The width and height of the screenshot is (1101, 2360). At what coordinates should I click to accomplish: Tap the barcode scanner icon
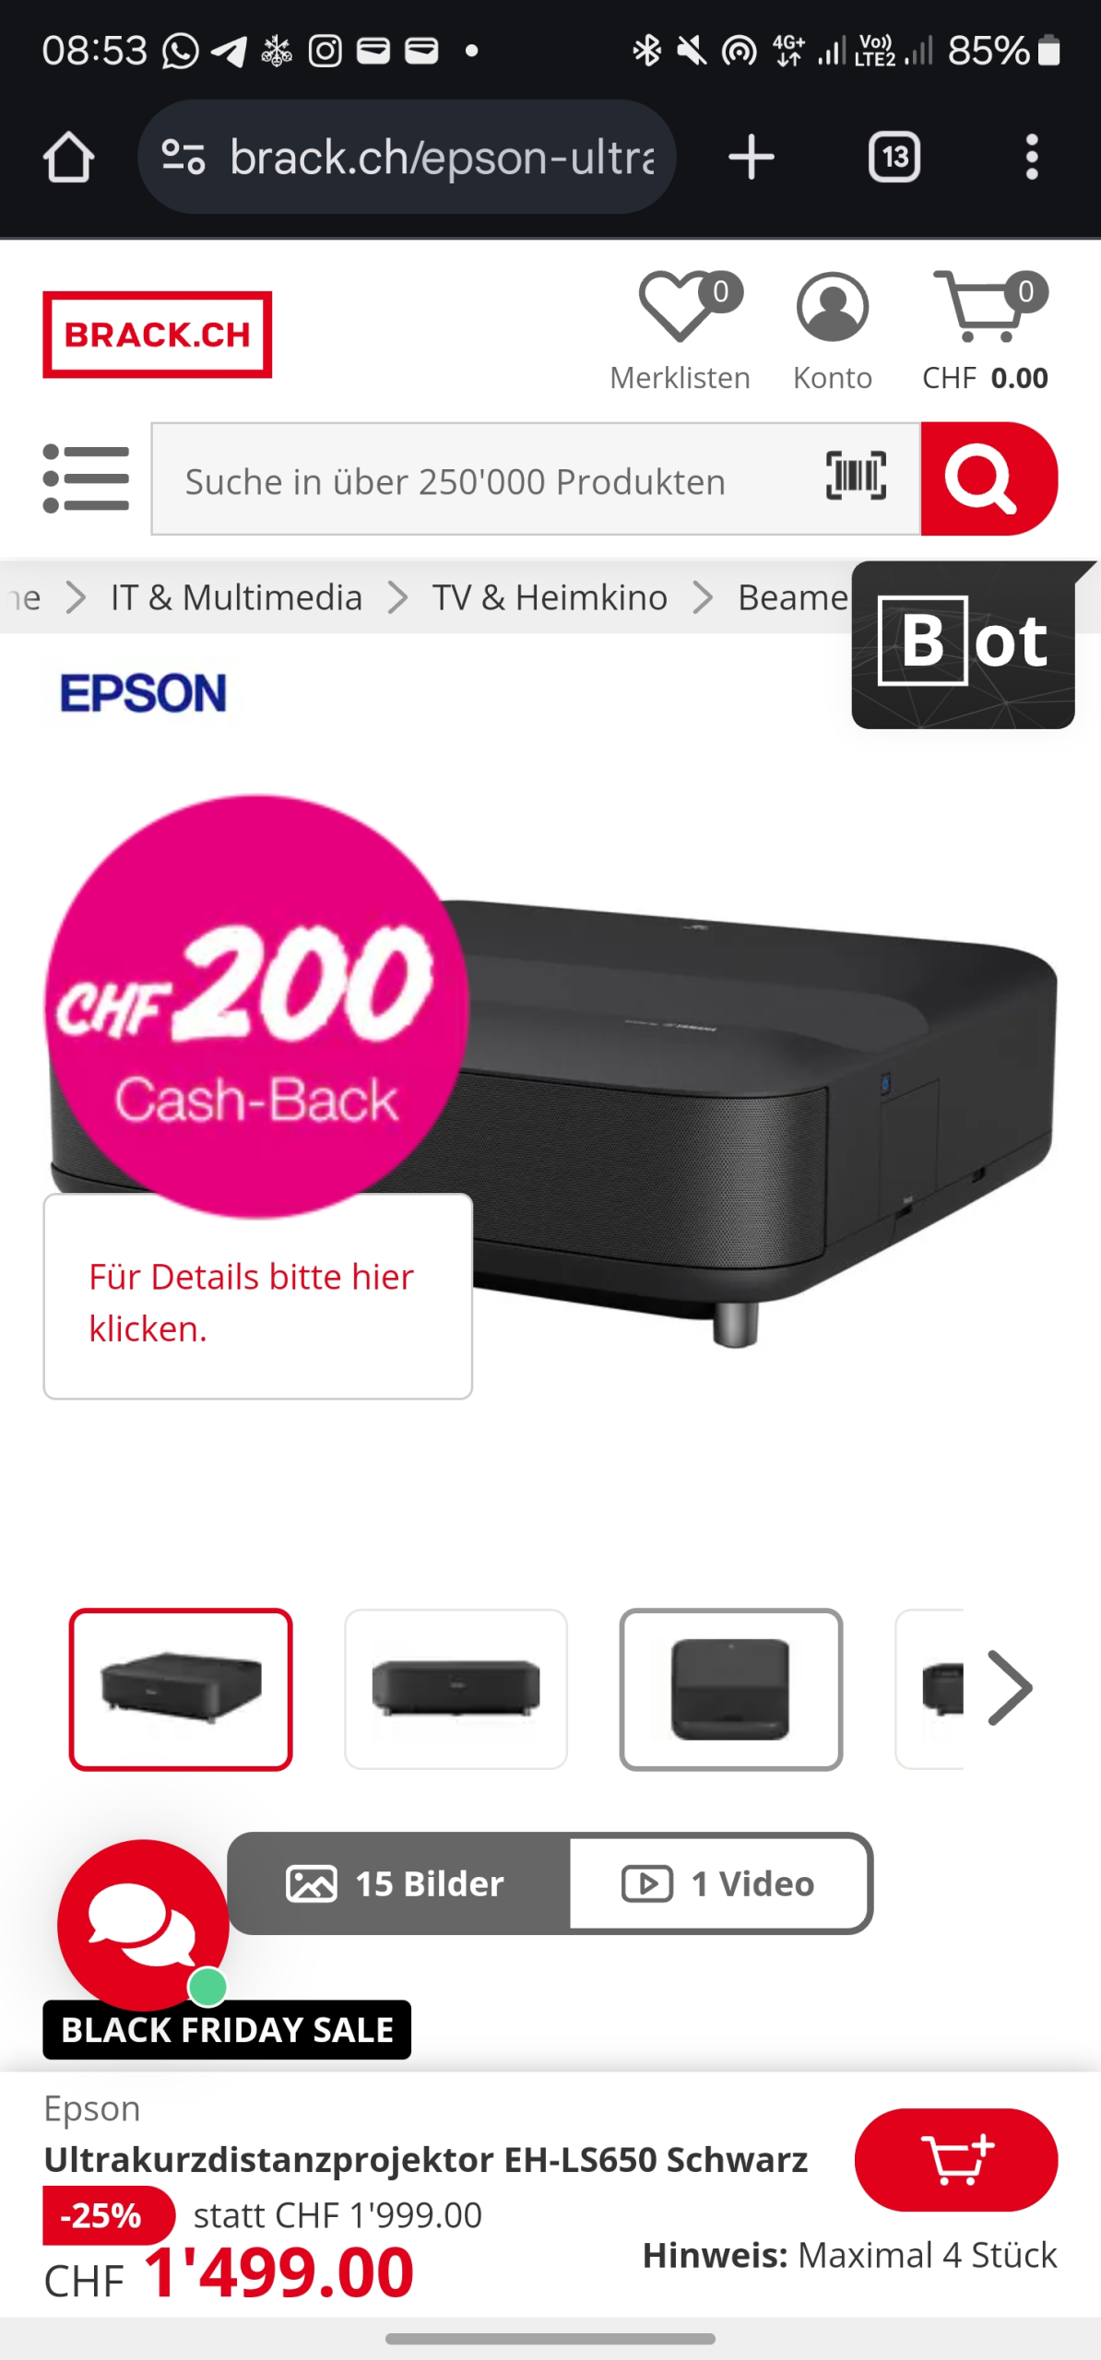tap(856, 476)
